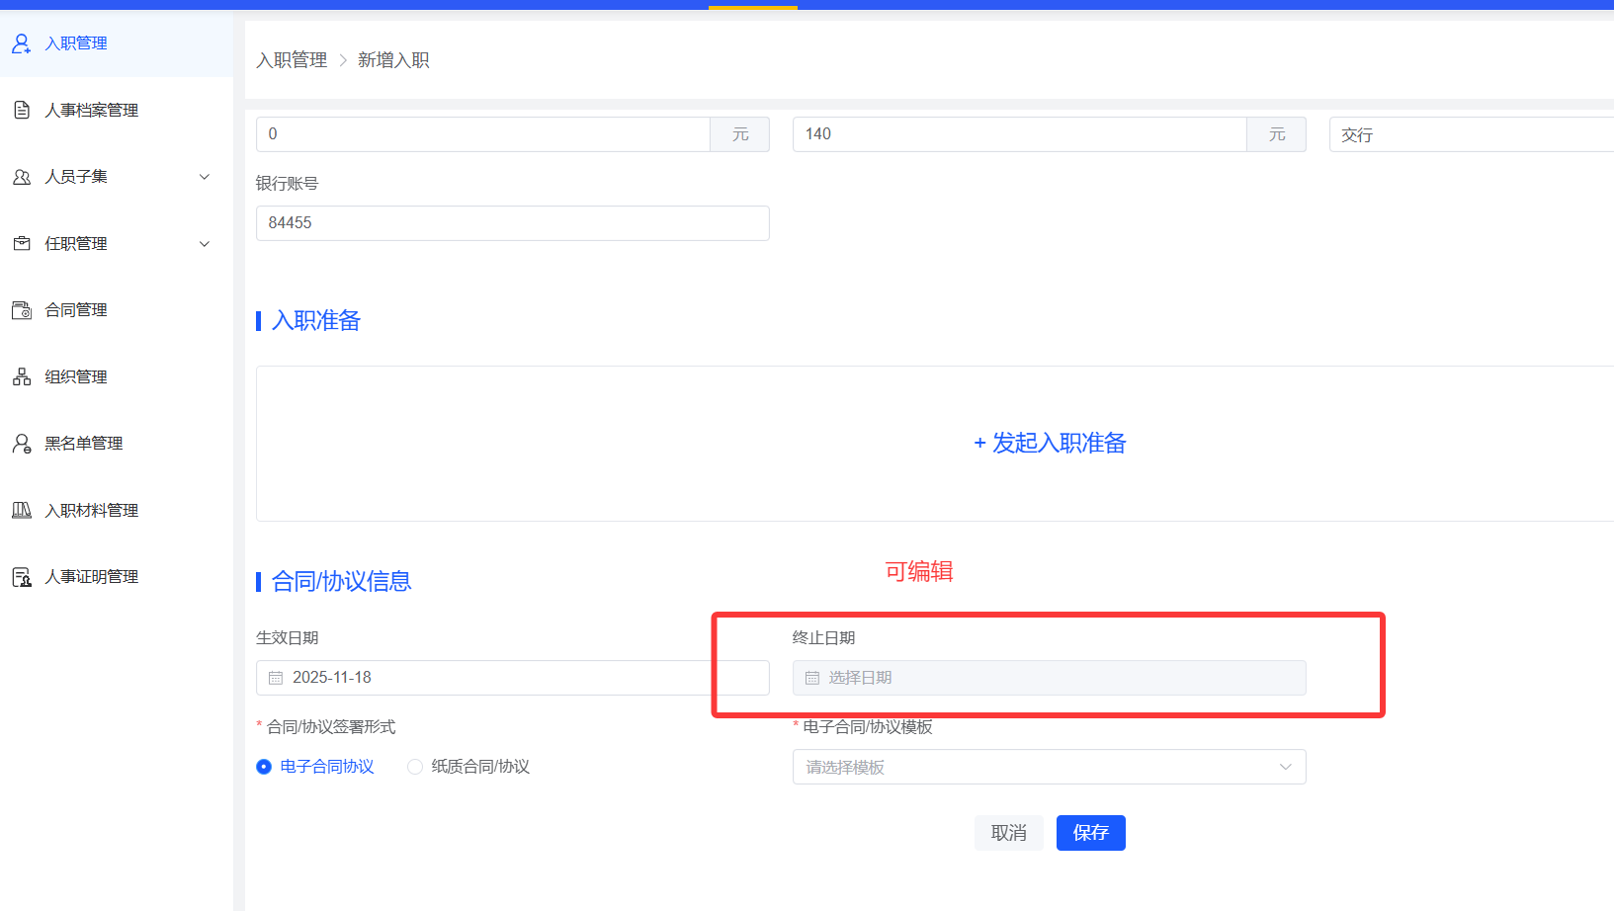The image size is (1614, 911).
Task: Click the 入职材料管理 books icon
Action: 22,510
